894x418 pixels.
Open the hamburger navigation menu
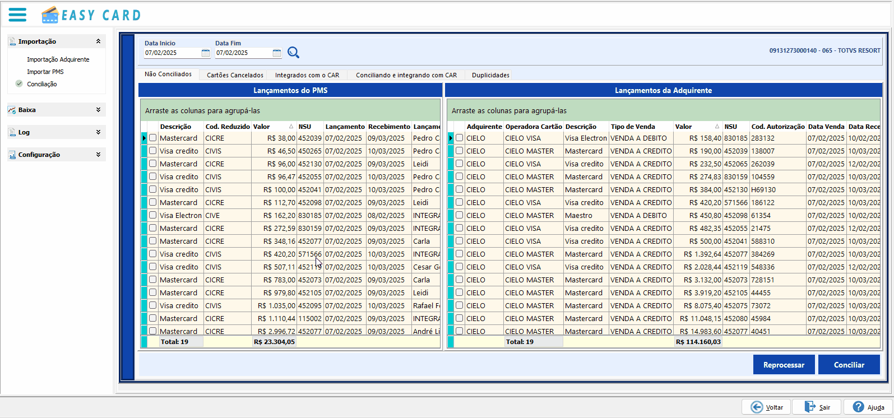coord(17,15)
